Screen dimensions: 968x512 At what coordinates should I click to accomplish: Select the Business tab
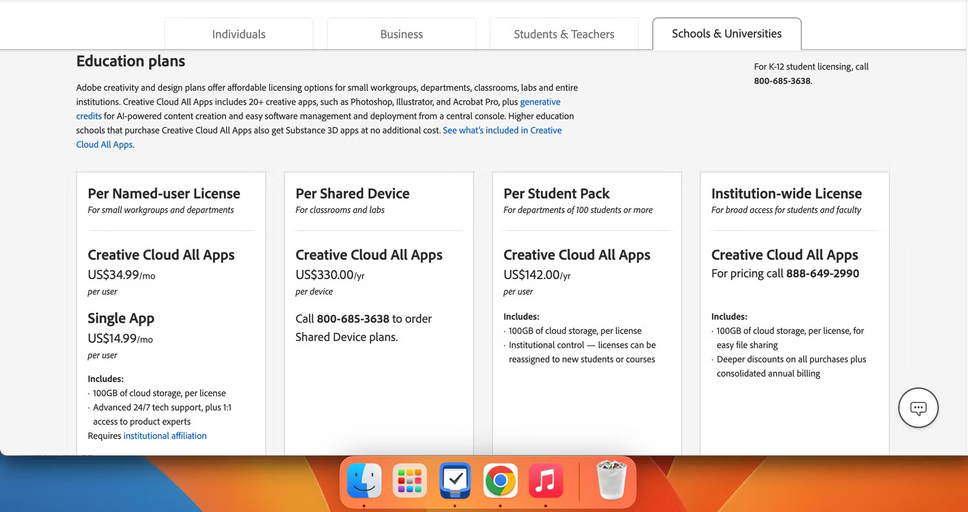(x=401, y=34)
